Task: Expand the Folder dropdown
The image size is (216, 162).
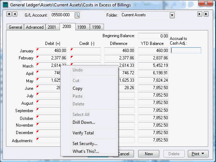Action: pos(172,15)
